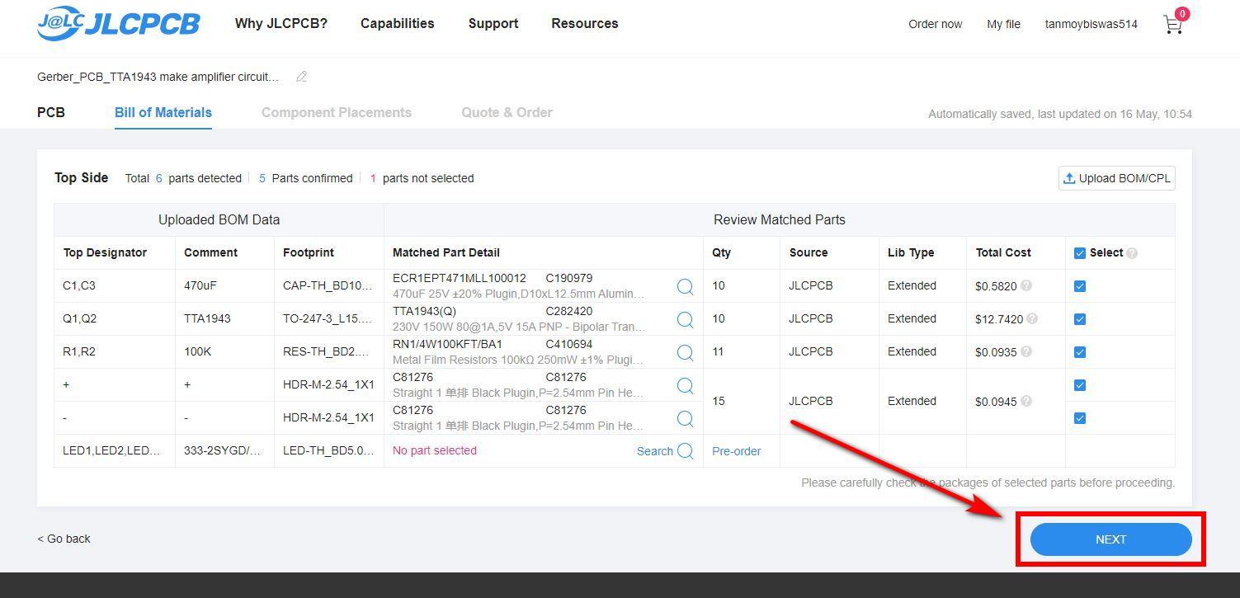Click the magnifier icon in the LED1 row

685,451
